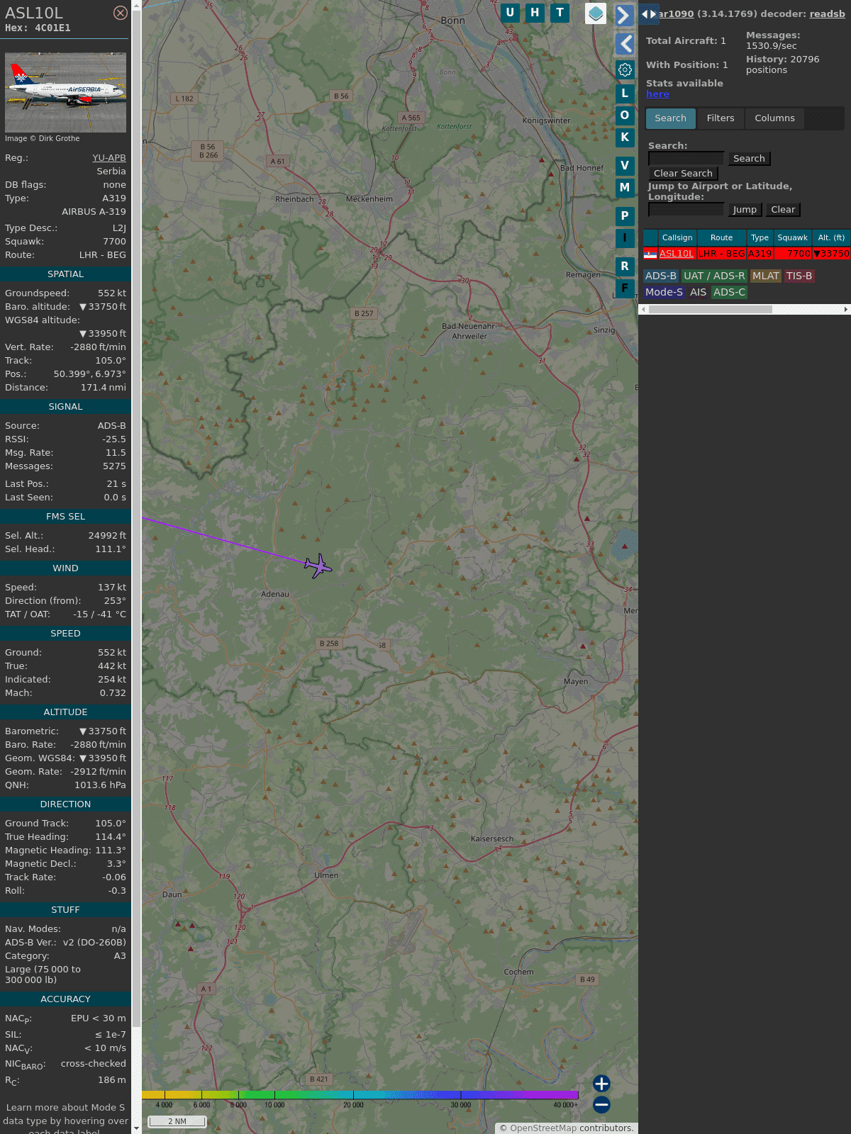The height and width of the screenshot is (1134, 851).
Task: Click the map zoom out minus button
Action: tap(601, 1104)
